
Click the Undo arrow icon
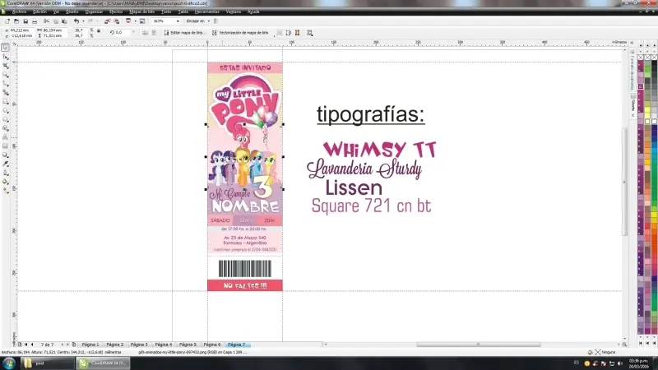coord(76,21)
